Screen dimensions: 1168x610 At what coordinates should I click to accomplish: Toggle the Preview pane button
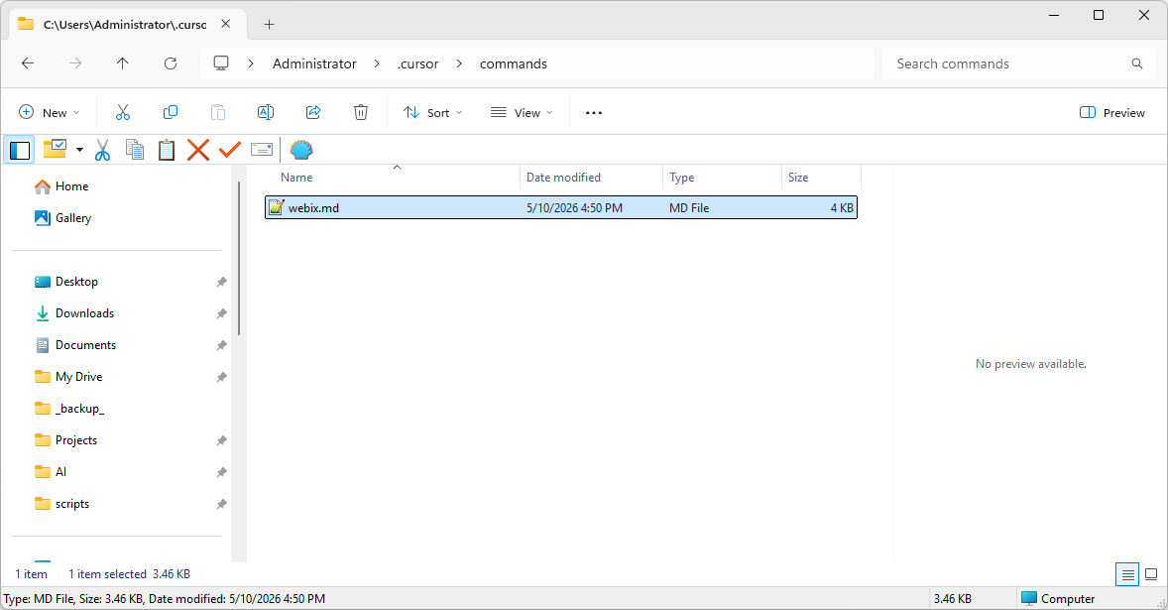[x=1112, y=112]
